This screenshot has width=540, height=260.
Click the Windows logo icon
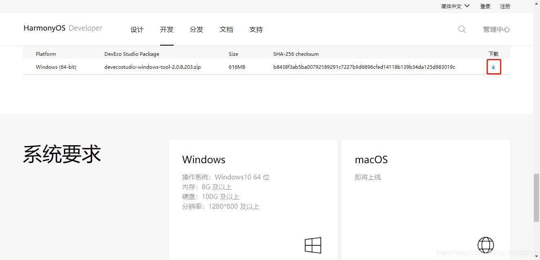pyautogui.click(x=313, y=245)
